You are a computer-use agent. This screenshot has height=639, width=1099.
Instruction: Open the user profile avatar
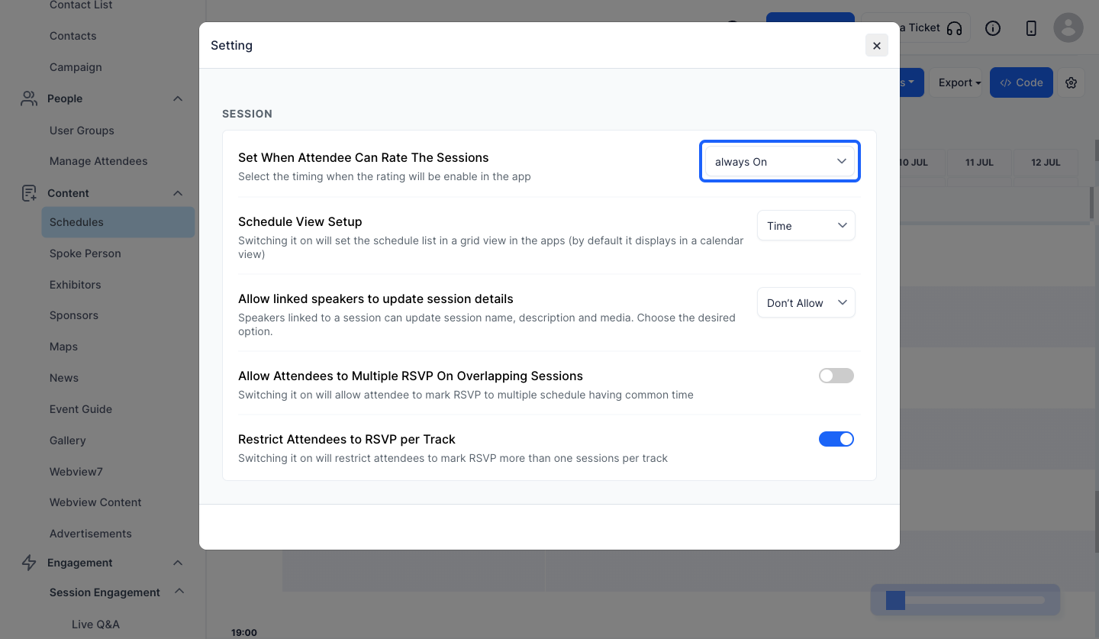[1068, 27]
